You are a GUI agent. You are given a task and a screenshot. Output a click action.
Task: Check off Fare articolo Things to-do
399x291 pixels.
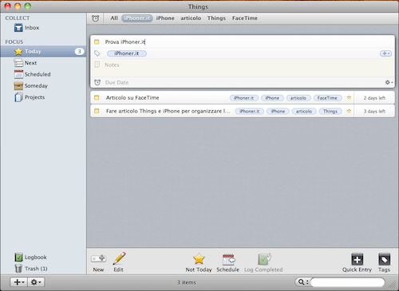tap(97, 111)
